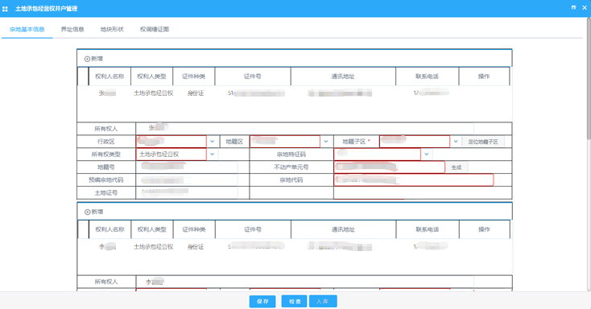The height and width of the screenshot is (309, 591).
Task: Click 通讯地址 header in 李's table
Action: coord(343,229)
